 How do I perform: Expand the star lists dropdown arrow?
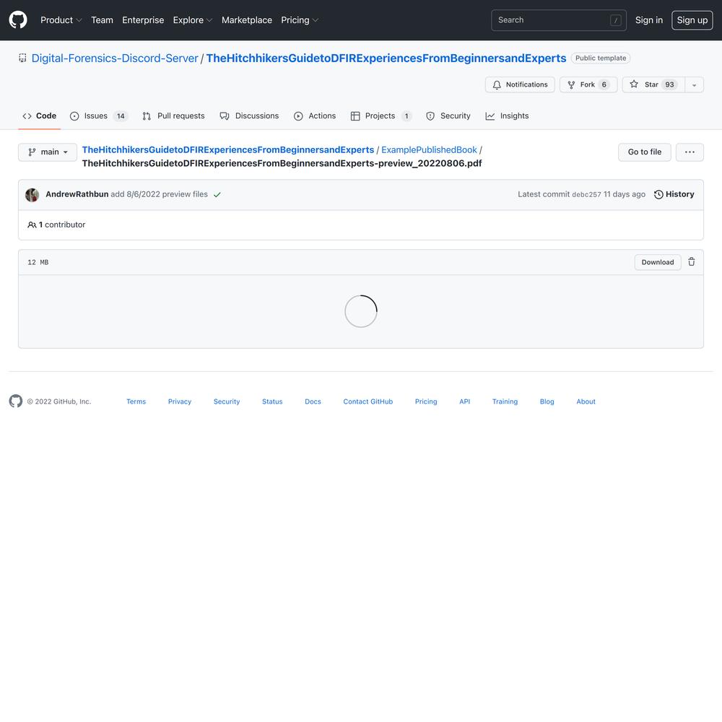[695, 84]
